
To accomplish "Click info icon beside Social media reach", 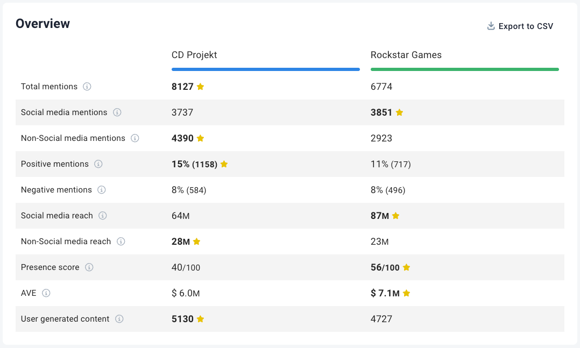I will pos(102,216).
